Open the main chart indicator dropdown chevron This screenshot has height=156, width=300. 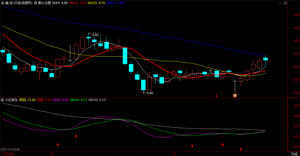(35, 3)
